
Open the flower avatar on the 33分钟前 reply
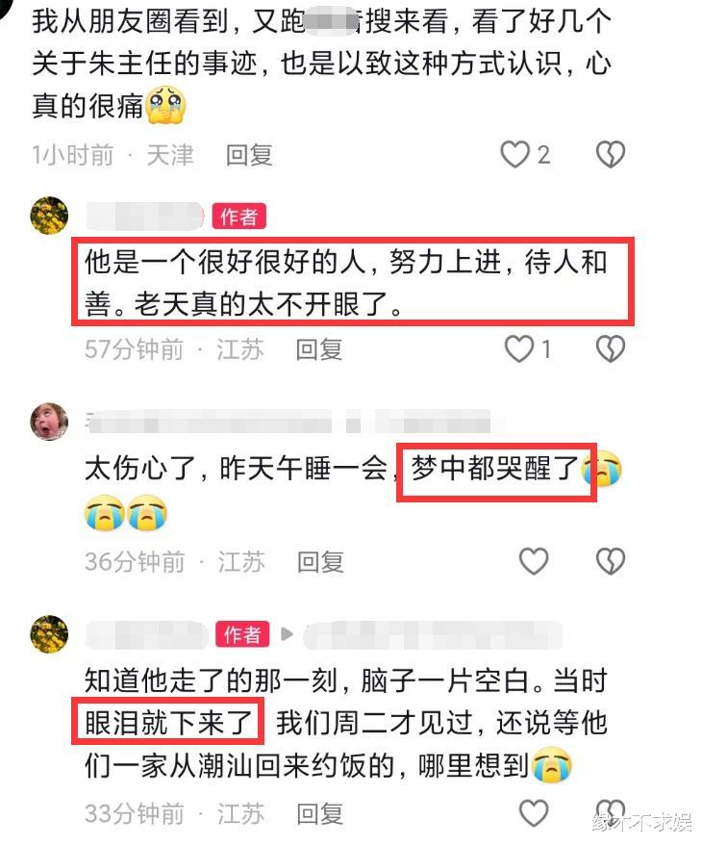pos(50,633)
